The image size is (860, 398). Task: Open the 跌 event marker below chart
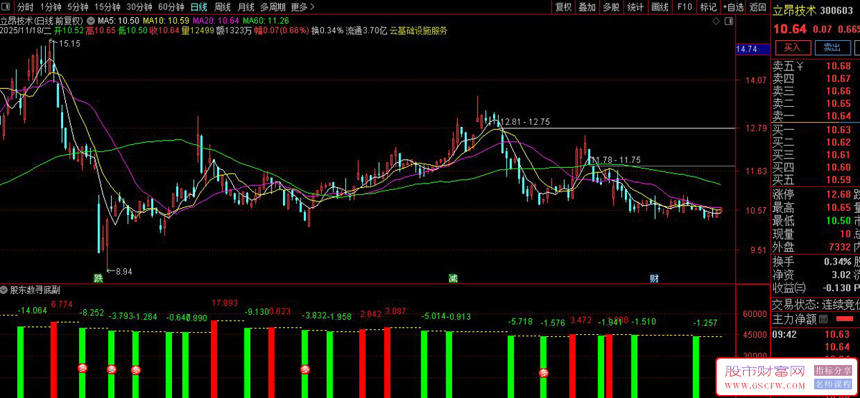click(x=97, y=278)
